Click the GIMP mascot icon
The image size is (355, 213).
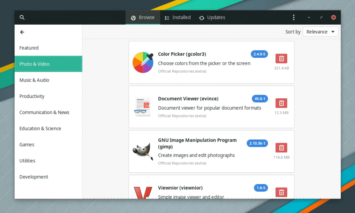click(x=143, y=151)
